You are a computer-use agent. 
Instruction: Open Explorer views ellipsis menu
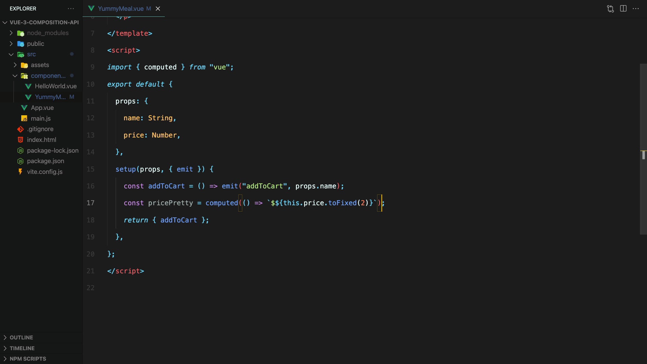coord(71,9)
